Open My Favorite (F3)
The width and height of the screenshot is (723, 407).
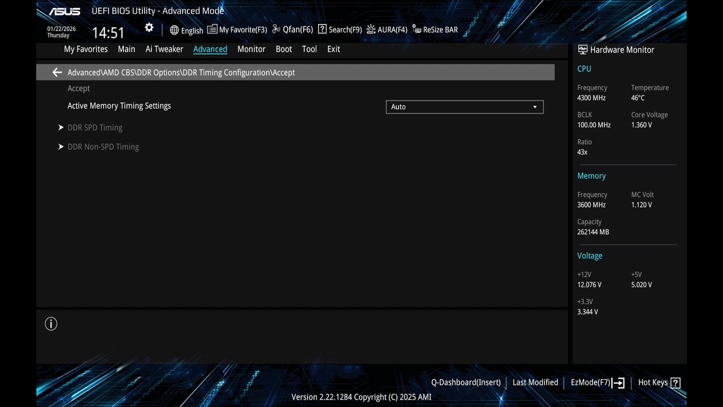pyautogui.click(x=237, y=29)
